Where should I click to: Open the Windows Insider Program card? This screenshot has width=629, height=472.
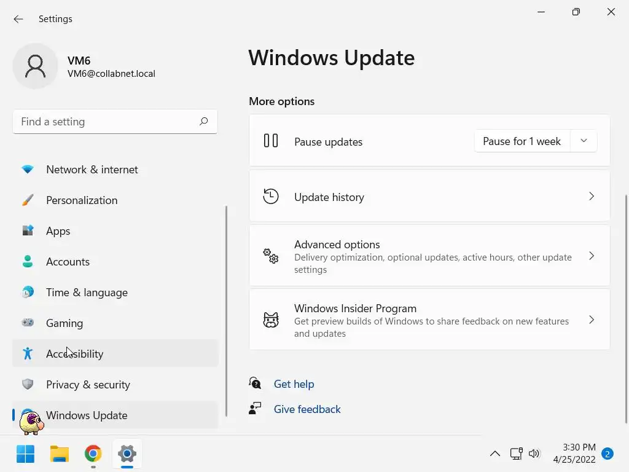(429, 320)
